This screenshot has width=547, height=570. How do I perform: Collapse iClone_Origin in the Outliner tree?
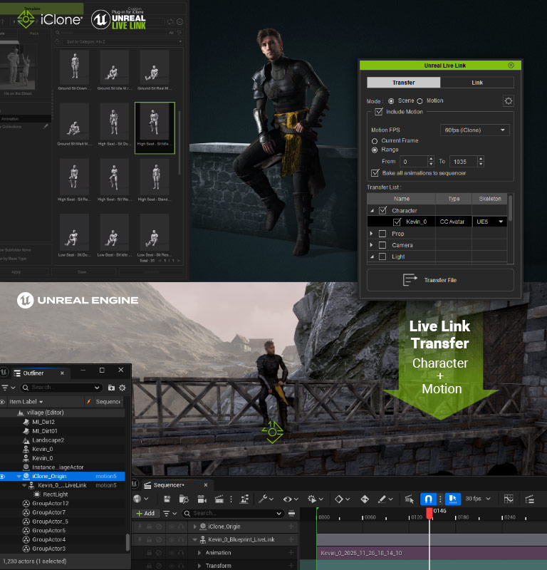click(19, 476)
